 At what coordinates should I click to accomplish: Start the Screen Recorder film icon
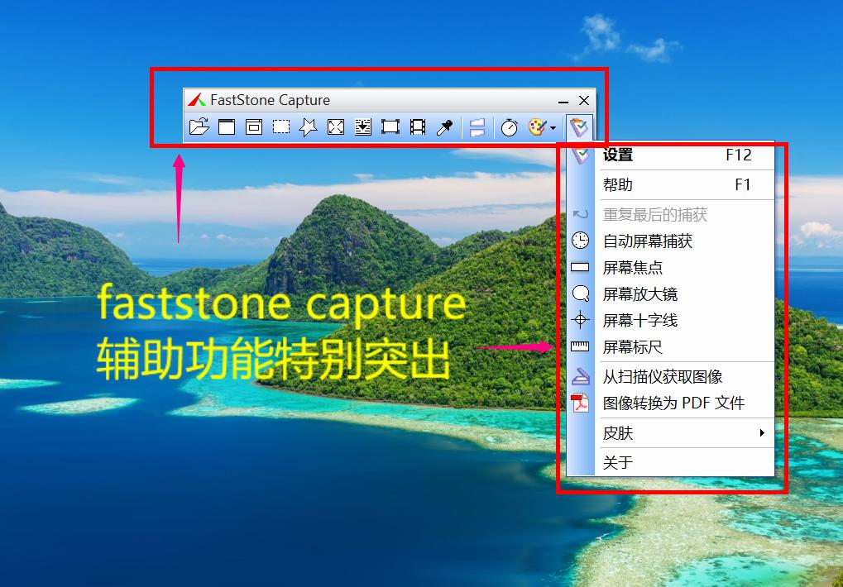[x=418, y=126]
